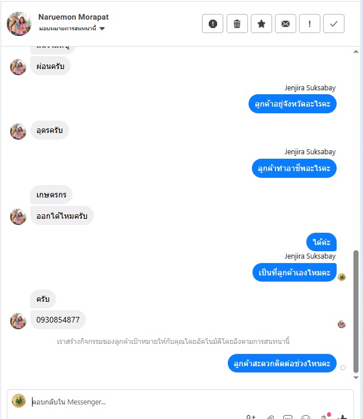The image size is (363, 419).
Task: Click the sending status circle beside last message
Action: coord(343,368)
